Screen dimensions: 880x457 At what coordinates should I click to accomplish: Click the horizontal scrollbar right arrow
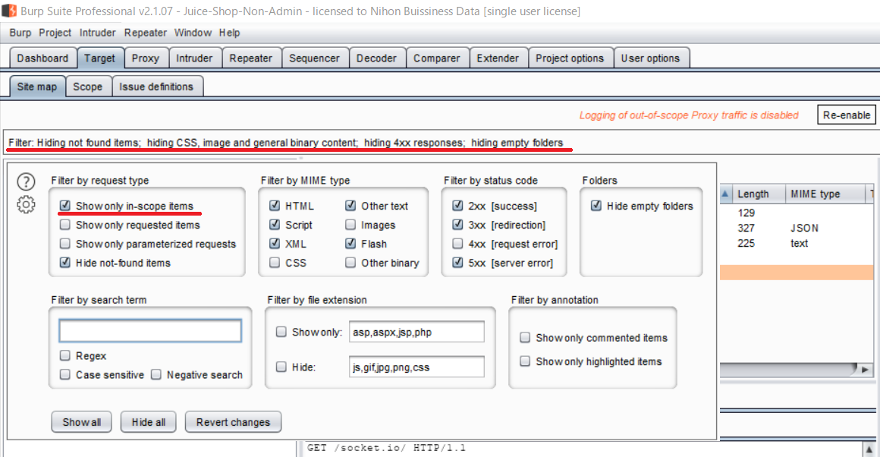[x=865, y=370]
